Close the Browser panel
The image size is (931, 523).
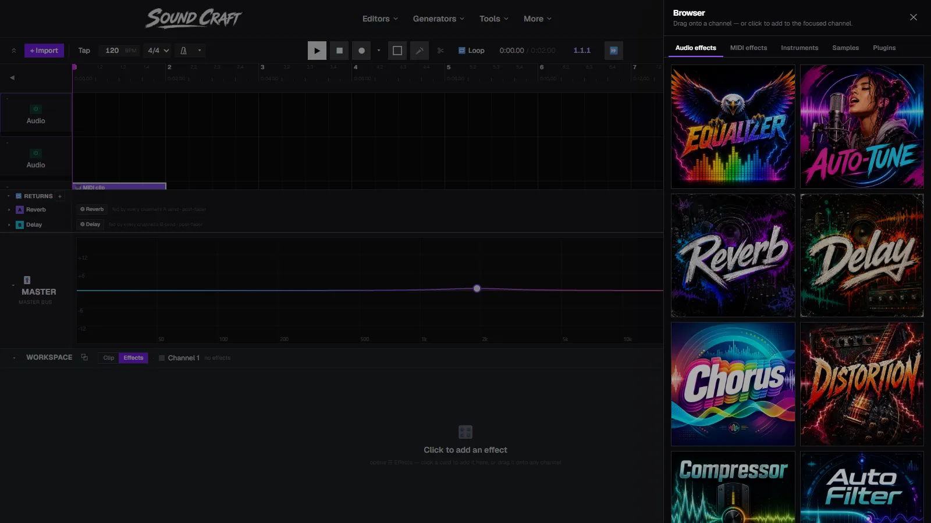click(914, 17)
